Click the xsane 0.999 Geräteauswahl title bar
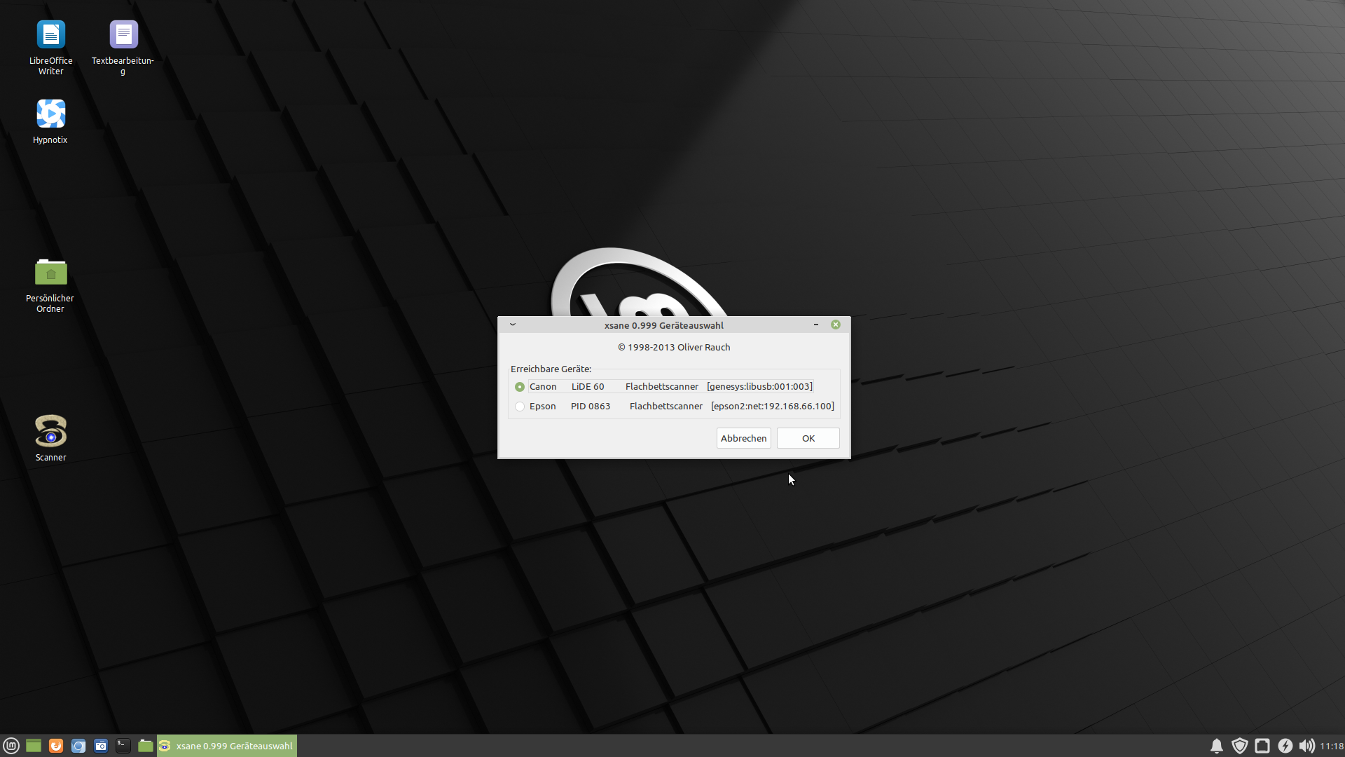Viewport: 1345px width, 757px height. (664, 325)
